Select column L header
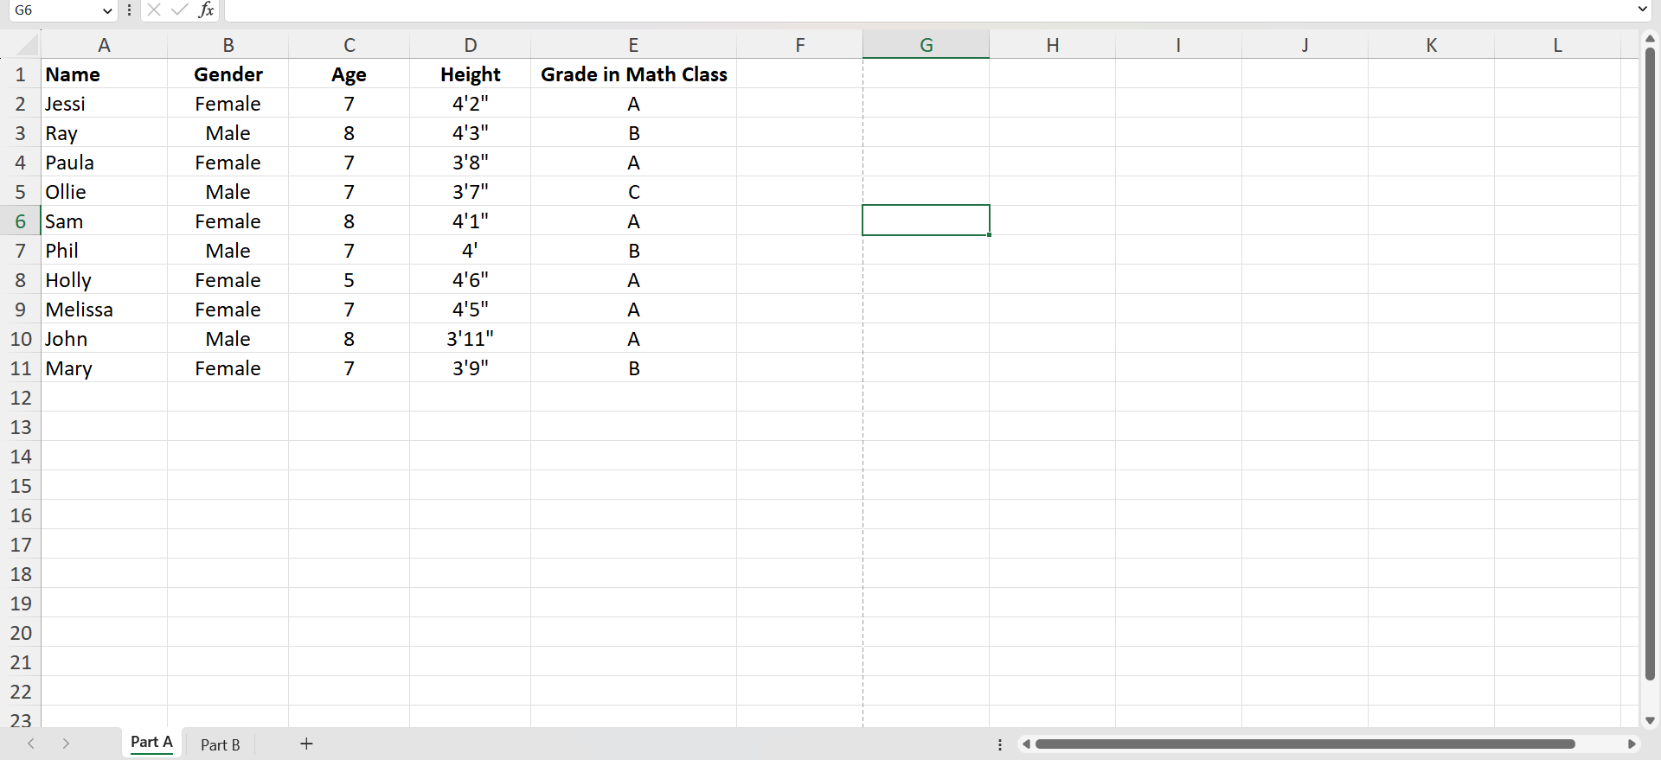 1557,45
